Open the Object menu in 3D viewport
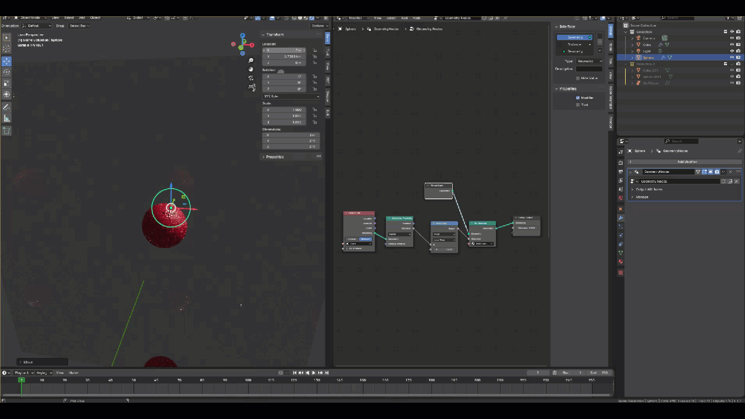 95,17
